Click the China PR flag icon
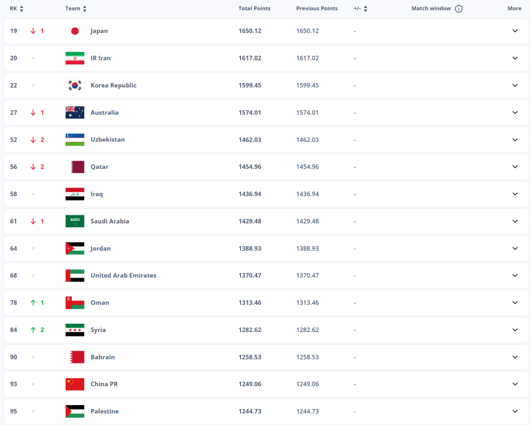531x425 pixels. 75,384
